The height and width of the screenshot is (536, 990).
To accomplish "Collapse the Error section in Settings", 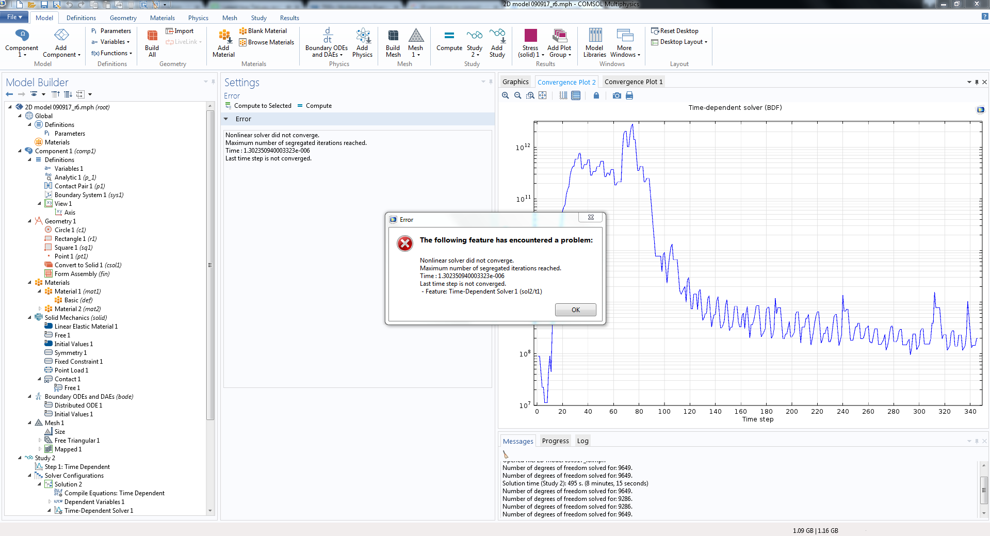I will (x=226, y=119).
